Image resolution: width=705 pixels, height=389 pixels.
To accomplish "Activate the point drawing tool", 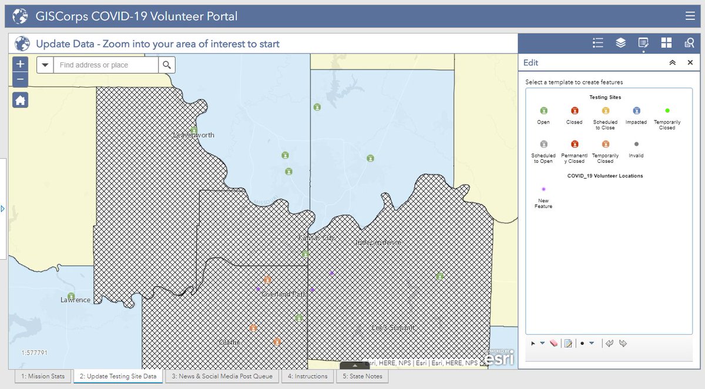I will [582, 343].
